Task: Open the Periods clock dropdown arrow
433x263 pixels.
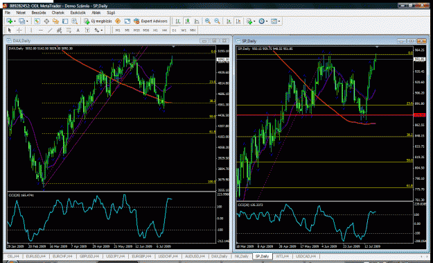Action: point(267,22)
